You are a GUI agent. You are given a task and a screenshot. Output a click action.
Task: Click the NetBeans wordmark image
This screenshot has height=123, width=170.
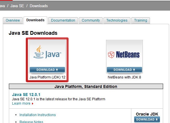128,55
